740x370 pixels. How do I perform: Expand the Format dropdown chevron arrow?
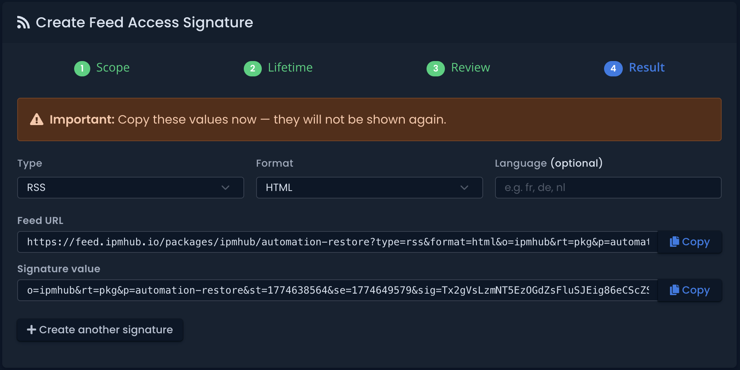point(464,188)
